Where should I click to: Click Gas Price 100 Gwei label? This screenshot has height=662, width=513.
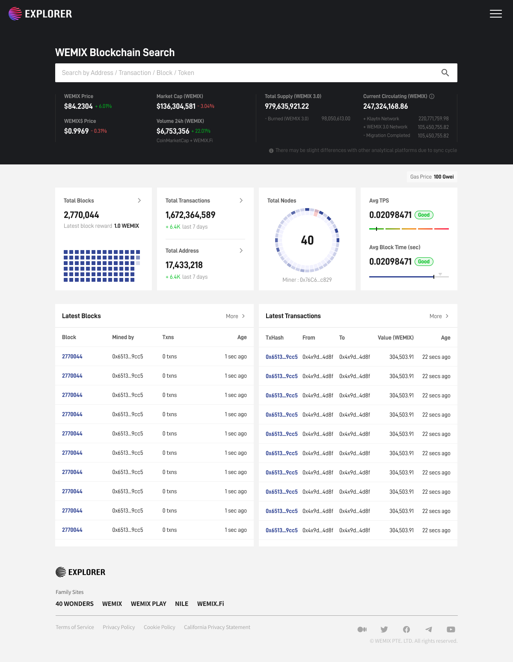coord(432,177)
